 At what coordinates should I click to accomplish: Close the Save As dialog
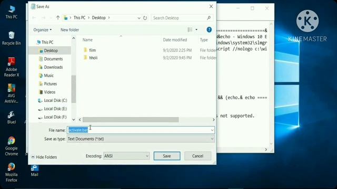pyautogui.click(x=211, y=6)
